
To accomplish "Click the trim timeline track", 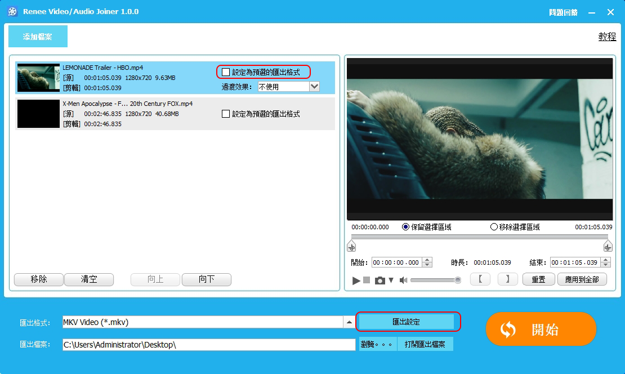I will [480, 237].
